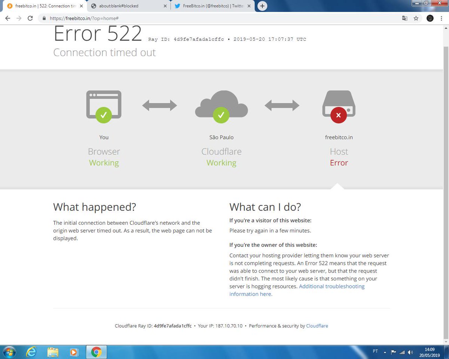
Task: Launch Internet Explorer from taskbar
Action: (x=31, y=352)
